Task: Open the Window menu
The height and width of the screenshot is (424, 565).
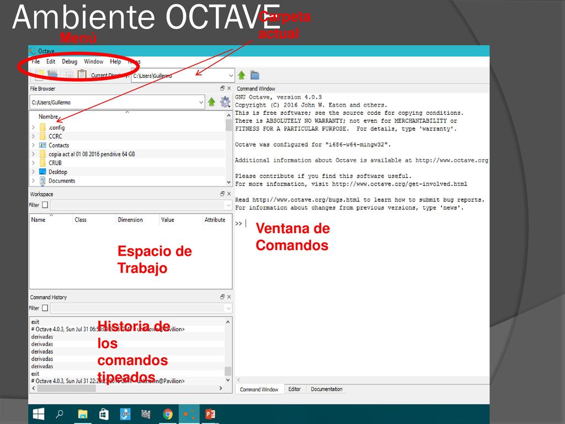Action: click(94, 62)
